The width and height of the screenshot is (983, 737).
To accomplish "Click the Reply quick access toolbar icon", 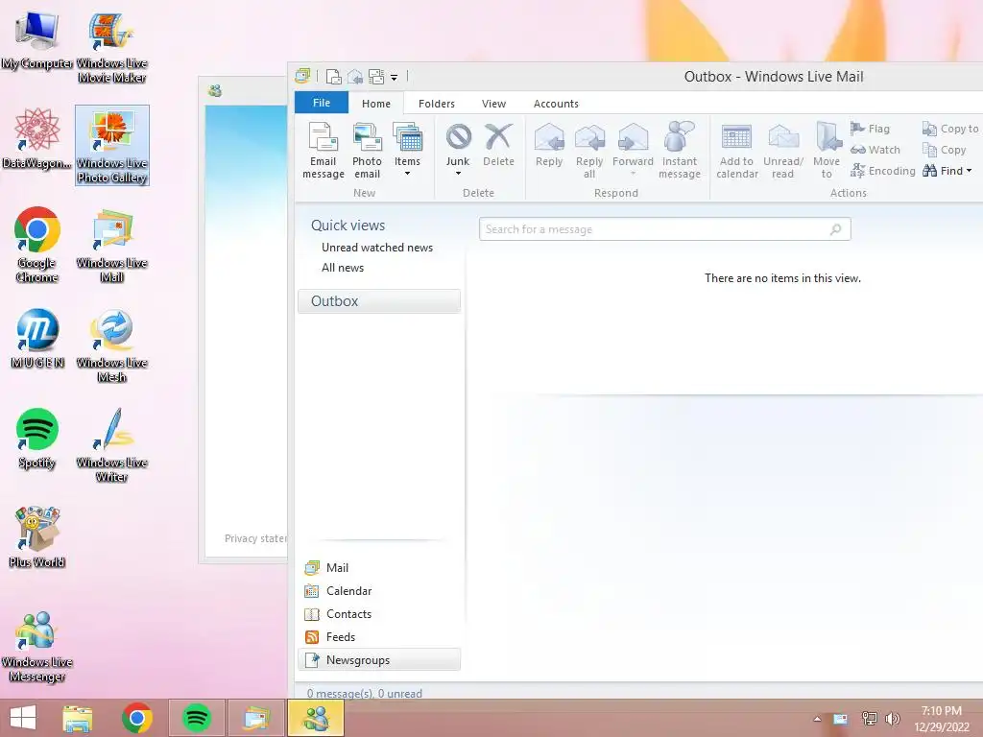I will [355, 77].
